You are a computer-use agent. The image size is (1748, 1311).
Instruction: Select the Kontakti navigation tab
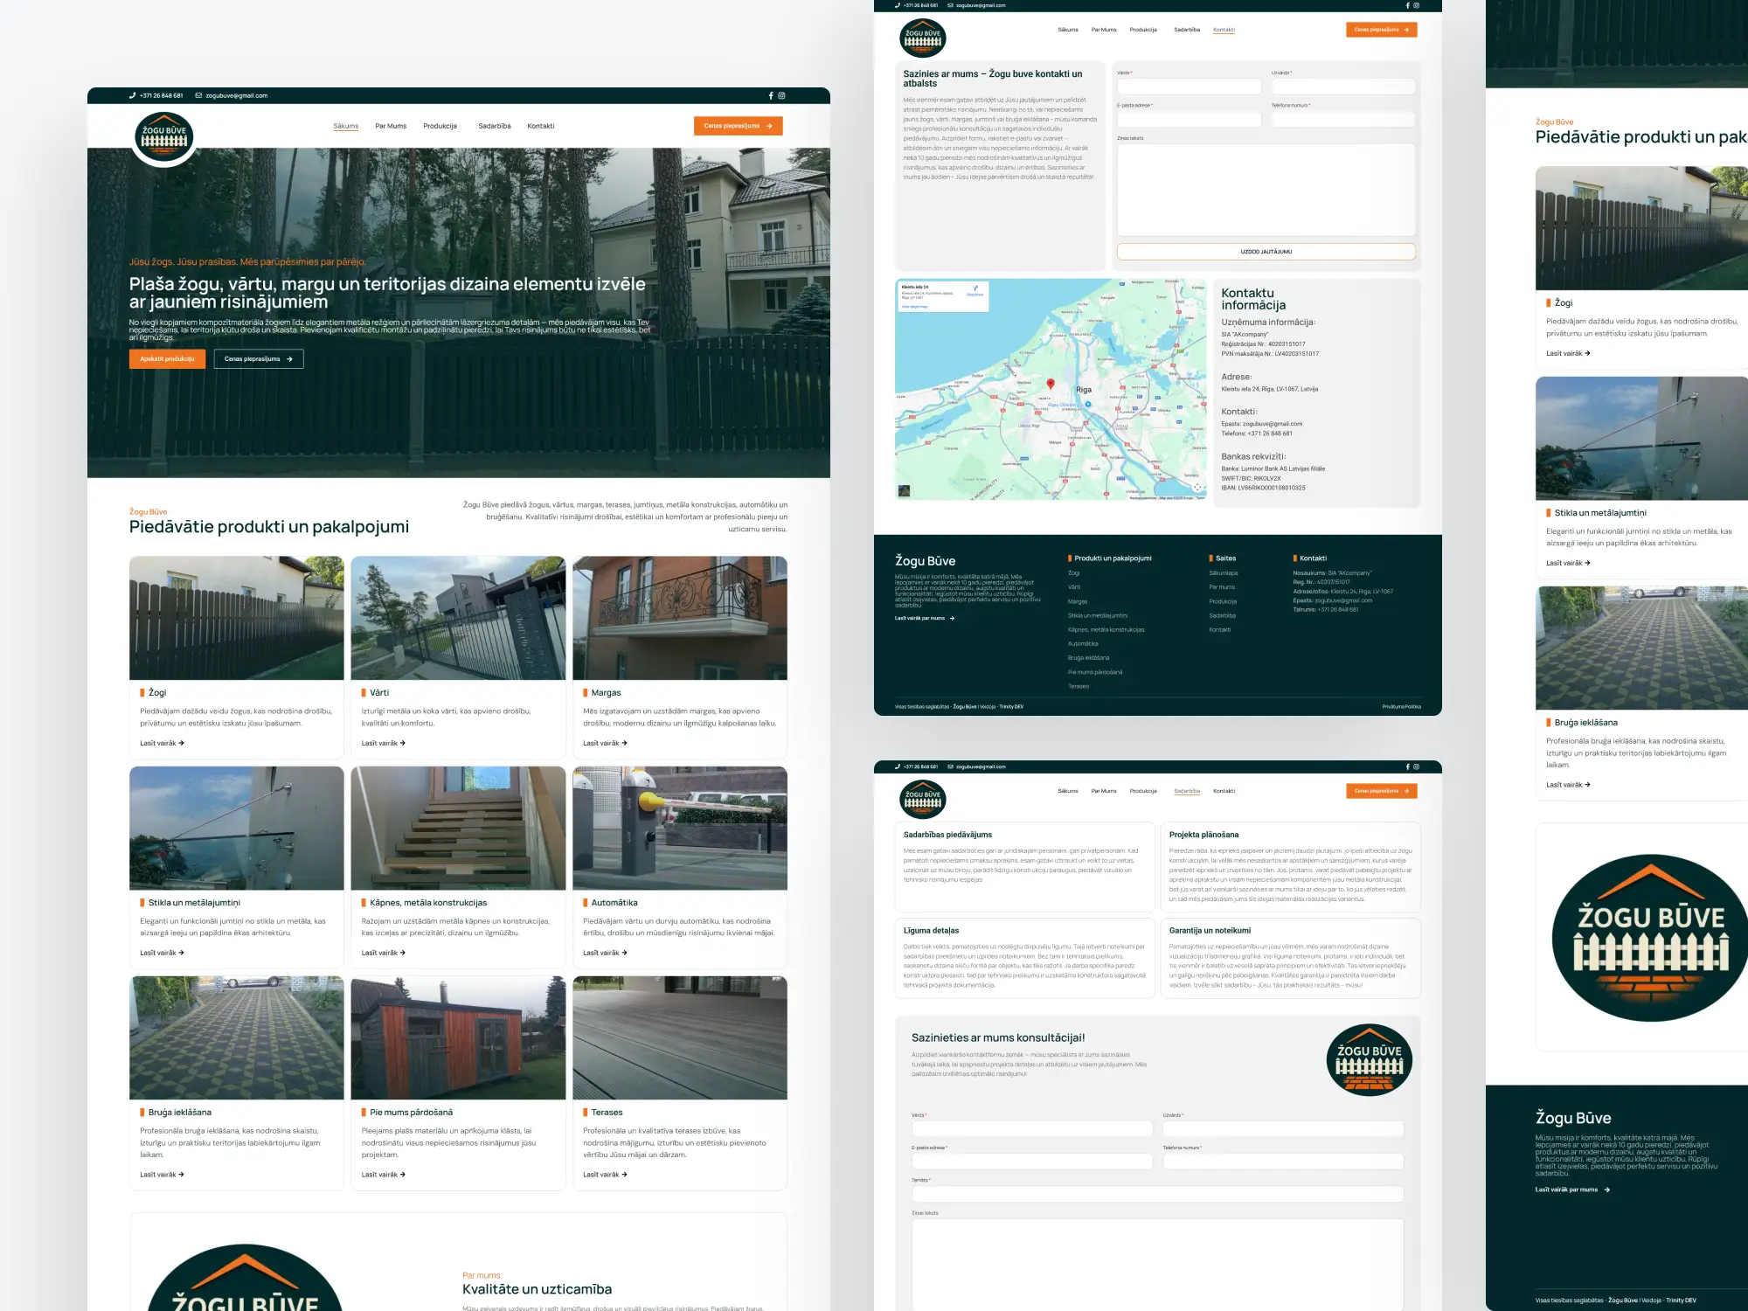(x=1224, y=29)
